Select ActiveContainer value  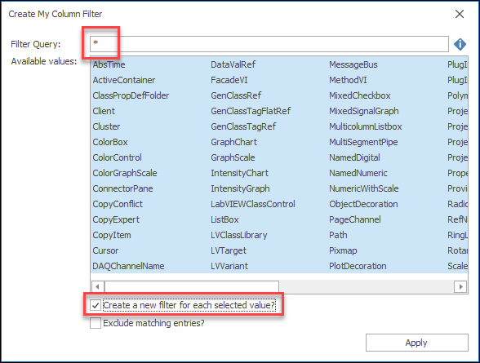(x=124, y=80)
